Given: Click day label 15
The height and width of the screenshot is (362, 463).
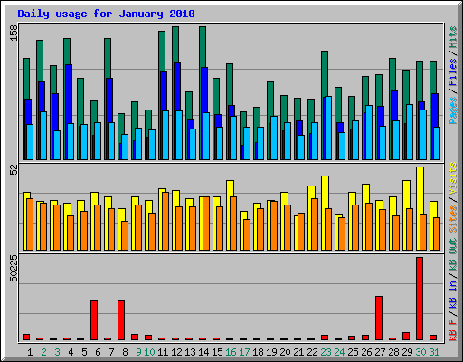Looking at the screenshot, I should point(217,352).
